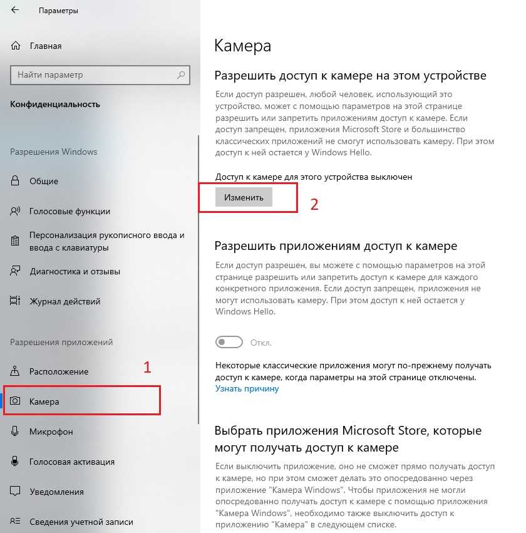Click the back arrow icon
Image resolution: width=526 pixels, height=533 pixels.
[x=15, y=10]
